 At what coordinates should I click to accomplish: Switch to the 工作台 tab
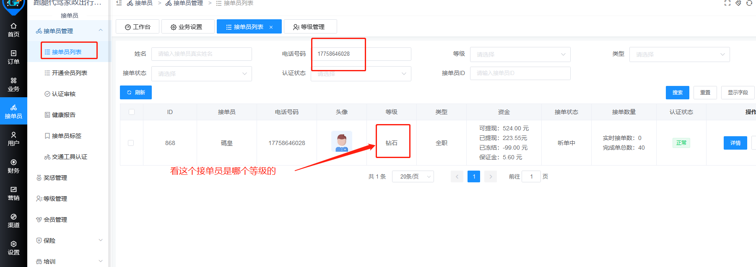coord(138,27)
